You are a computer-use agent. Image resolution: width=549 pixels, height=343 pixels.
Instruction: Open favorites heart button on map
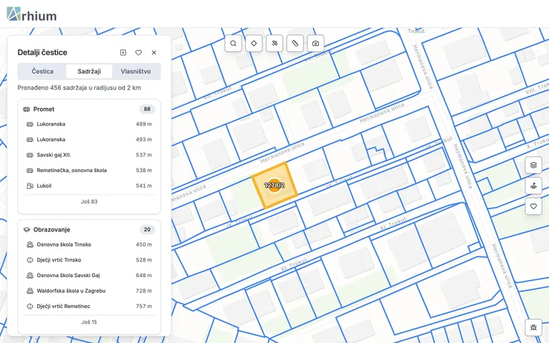tap(533, 207)
